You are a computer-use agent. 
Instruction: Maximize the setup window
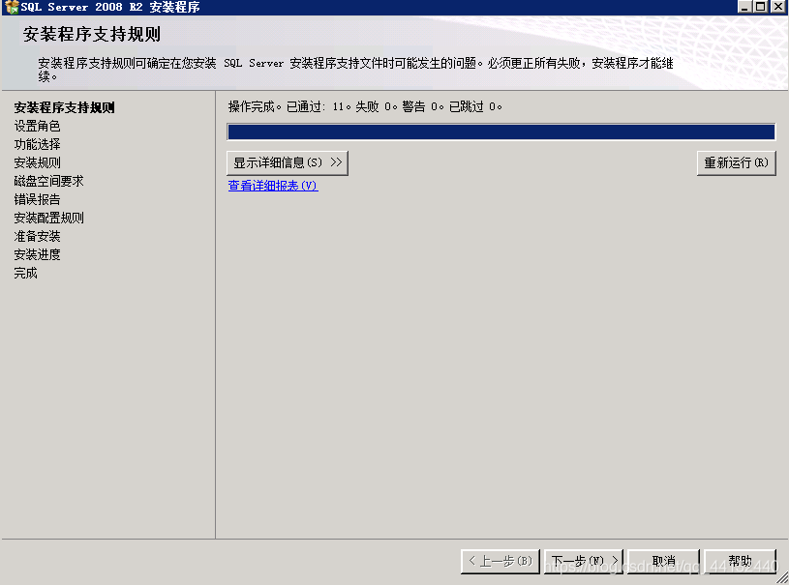tap(760, 7)
